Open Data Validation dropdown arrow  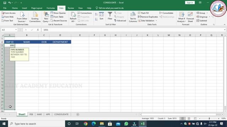click(x=156, y=20)
